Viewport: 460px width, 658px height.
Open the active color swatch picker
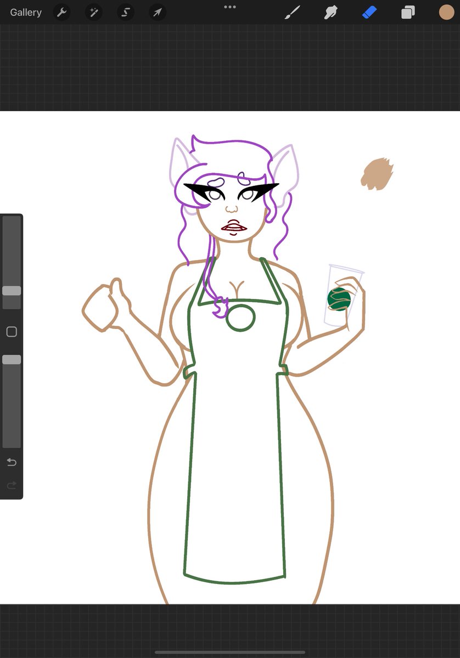coord(446,12)
